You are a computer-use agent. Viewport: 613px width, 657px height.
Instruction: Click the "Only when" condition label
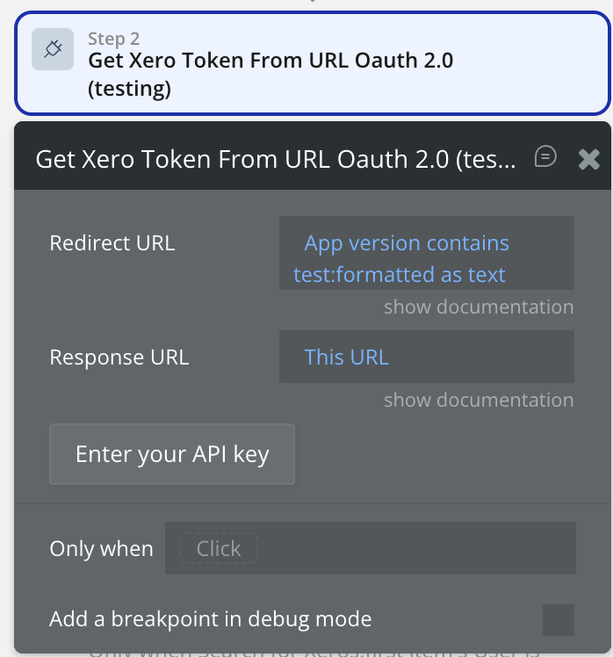tap(101, 549)
